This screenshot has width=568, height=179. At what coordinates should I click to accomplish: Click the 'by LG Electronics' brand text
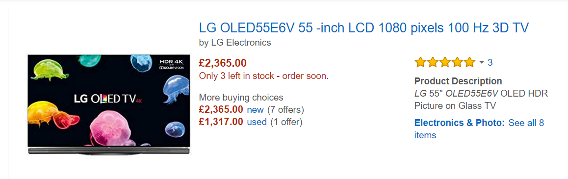(235, 43)
